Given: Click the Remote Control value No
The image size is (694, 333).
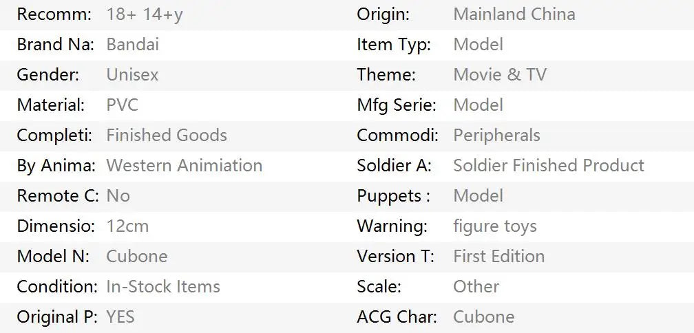Looking at the screenshot, I should click(x=118, y=196).
